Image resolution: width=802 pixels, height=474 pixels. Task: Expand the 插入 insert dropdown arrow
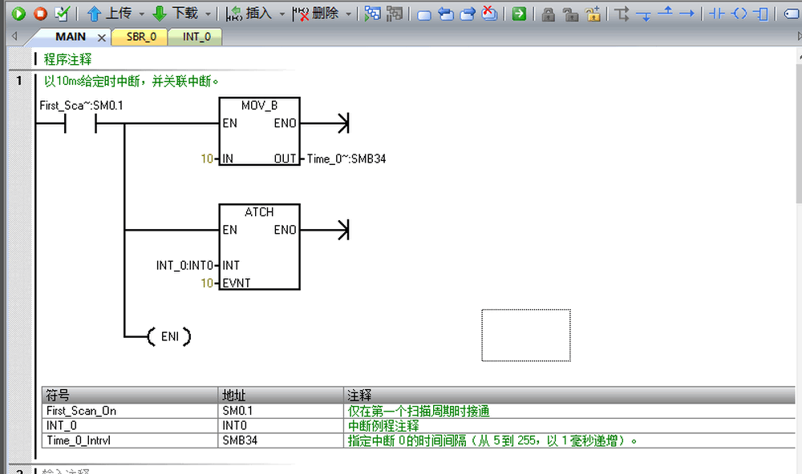282,14
